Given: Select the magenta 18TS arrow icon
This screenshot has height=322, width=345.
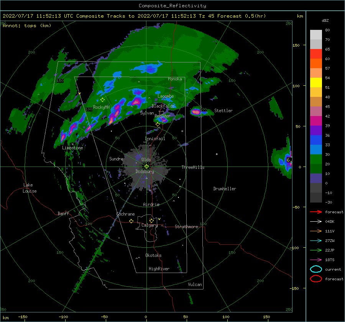Looking at the screenshot, I should click(x=316, y=260).
